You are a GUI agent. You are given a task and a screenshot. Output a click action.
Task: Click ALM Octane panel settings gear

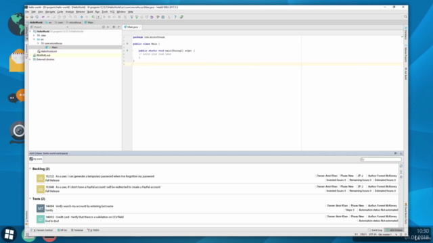395,153
